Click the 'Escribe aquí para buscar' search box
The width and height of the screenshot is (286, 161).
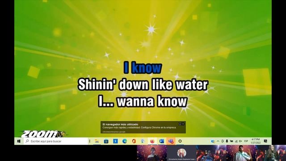click(56, 141)
